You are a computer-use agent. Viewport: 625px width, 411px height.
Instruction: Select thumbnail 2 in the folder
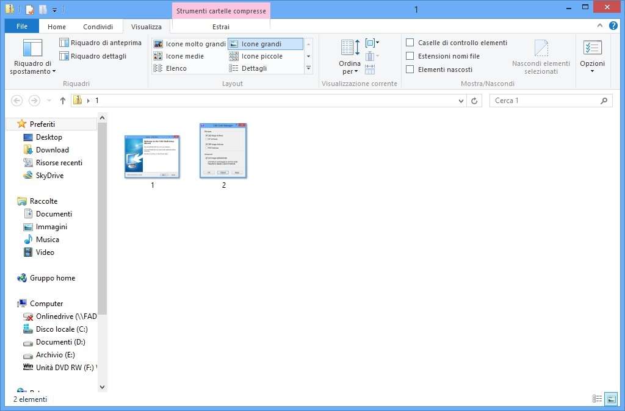point(223,150)
